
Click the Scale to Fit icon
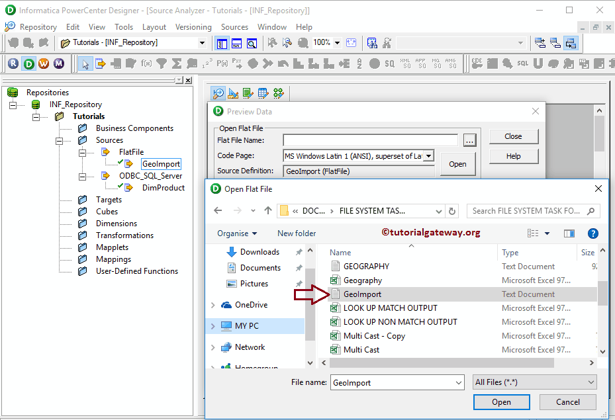tap(352, 43)
